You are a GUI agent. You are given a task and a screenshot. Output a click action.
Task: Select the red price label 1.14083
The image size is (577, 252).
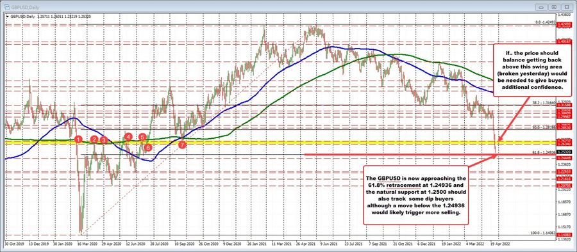[564, 235]
